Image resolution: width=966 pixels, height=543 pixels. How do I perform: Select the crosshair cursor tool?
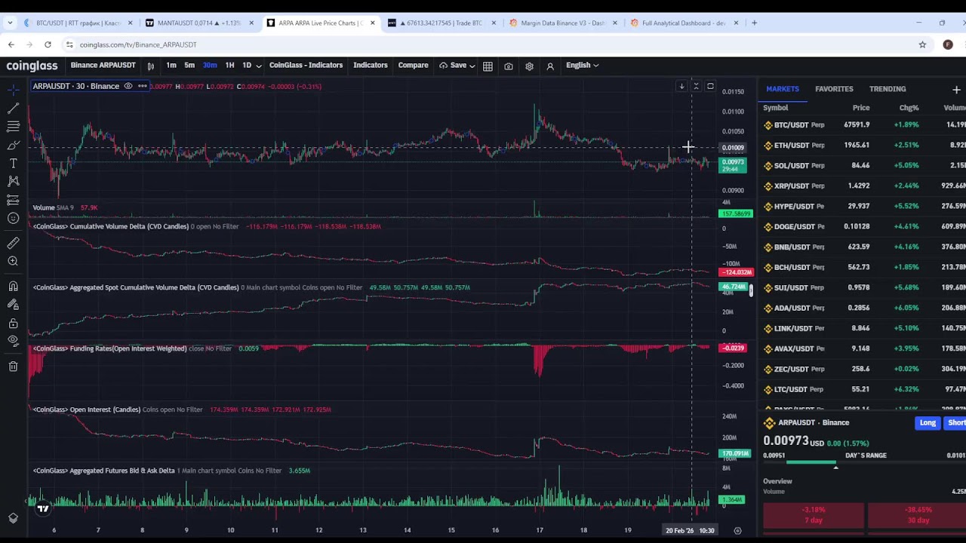[13, 90]
